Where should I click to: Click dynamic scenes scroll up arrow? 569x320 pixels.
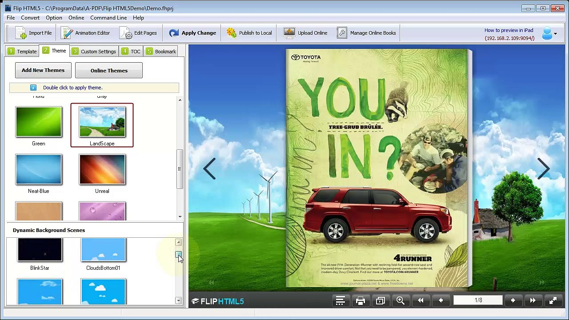pyautogui.click(x=178, y=242)
